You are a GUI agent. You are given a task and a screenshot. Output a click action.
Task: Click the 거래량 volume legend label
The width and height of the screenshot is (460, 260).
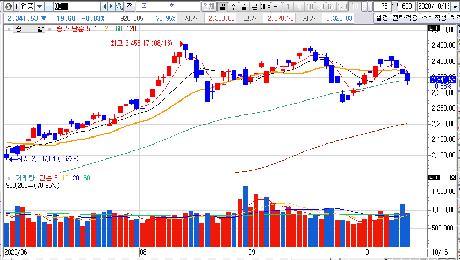tap(25, 178)
